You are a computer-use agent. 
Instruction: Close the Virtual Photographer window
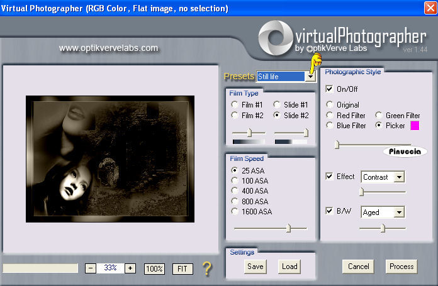tap(430, 8)
